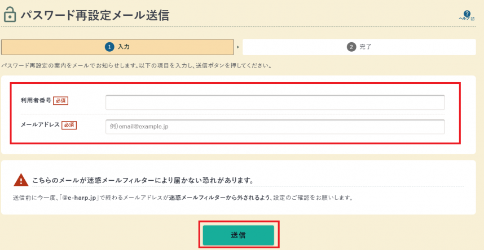Open the ヘルプ help icon
Viewport: 484px width, 250px height.
[467, 15]
